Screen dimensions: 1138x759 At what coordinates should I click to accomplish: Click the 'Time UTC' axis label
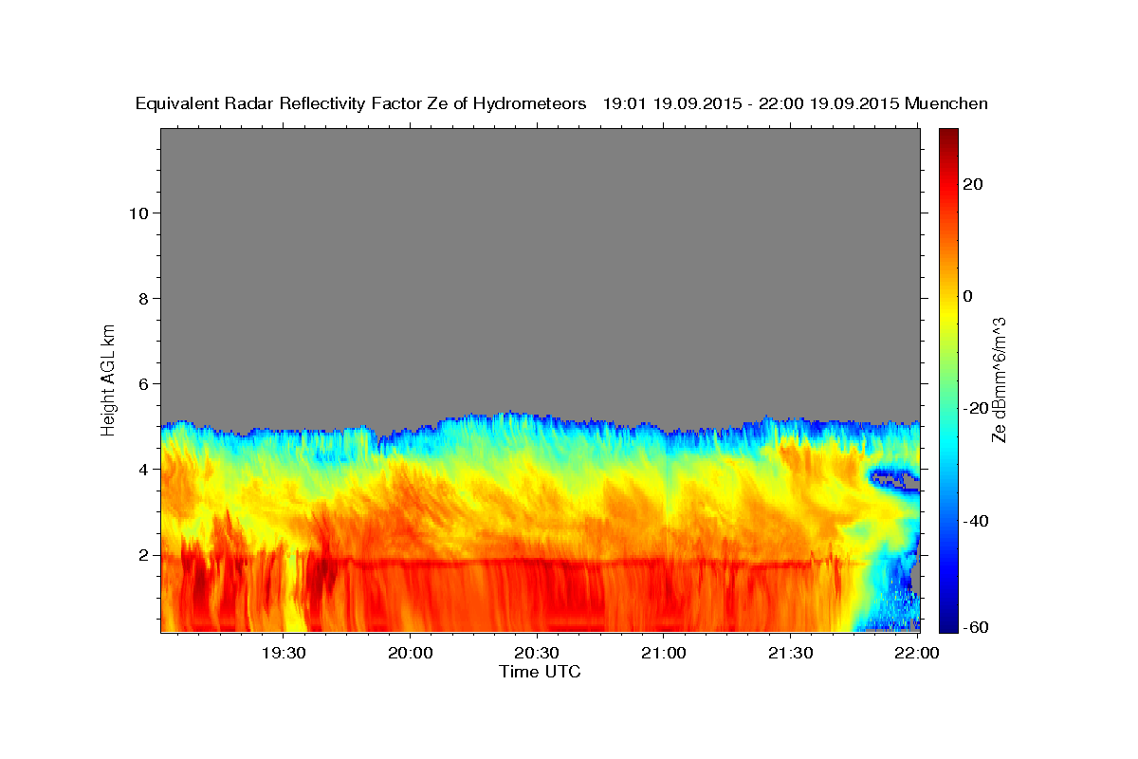point(540,672)
